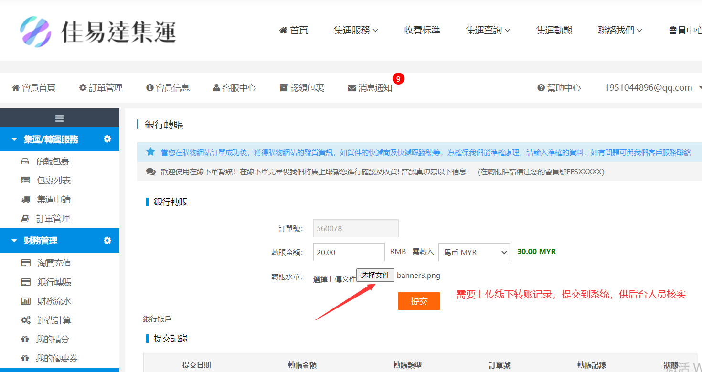
Task: Click the 運費計算 gears icon
Action: (x=26, y=320)
